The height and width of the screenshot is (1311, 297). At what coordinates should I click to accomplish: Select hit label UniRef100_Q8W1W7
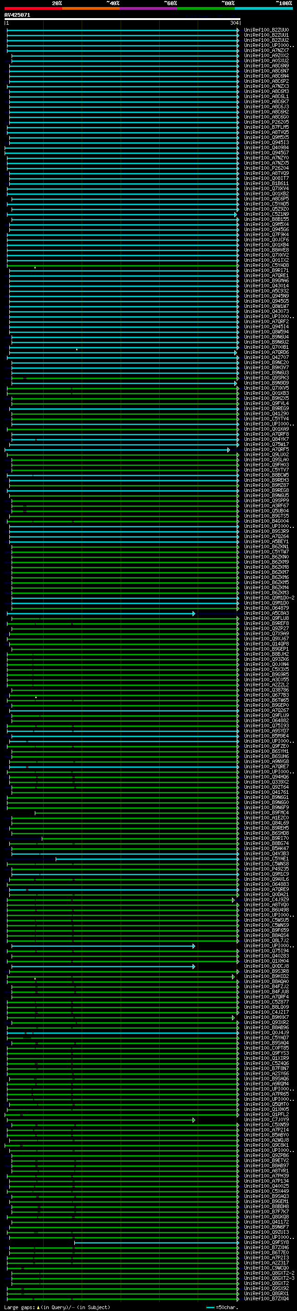(266, 306)
